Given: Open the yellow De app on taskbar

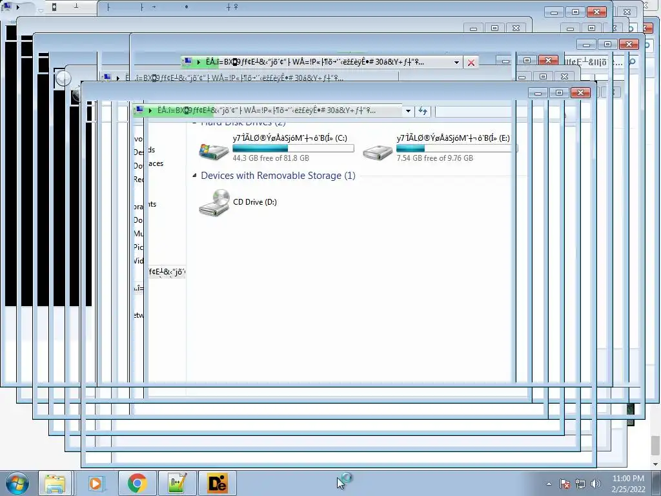Looking at the screenshot, I should [218, 483].
